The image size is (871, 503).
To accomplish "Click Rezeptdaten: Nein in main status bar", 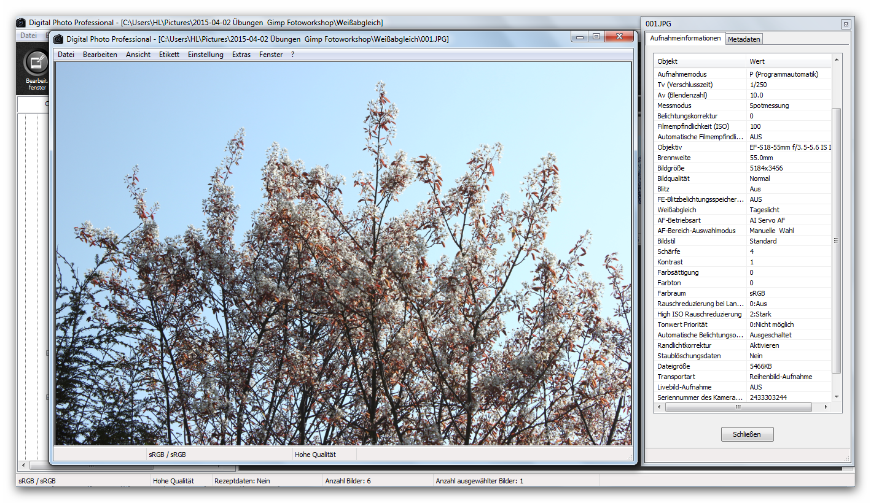I will click(x=242, y=481).
